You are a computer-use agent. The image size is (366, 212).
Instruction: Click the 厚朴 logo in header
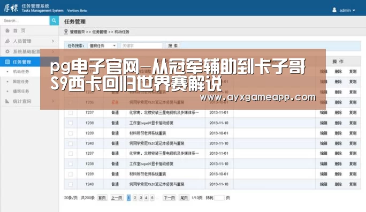click(11, 8)
